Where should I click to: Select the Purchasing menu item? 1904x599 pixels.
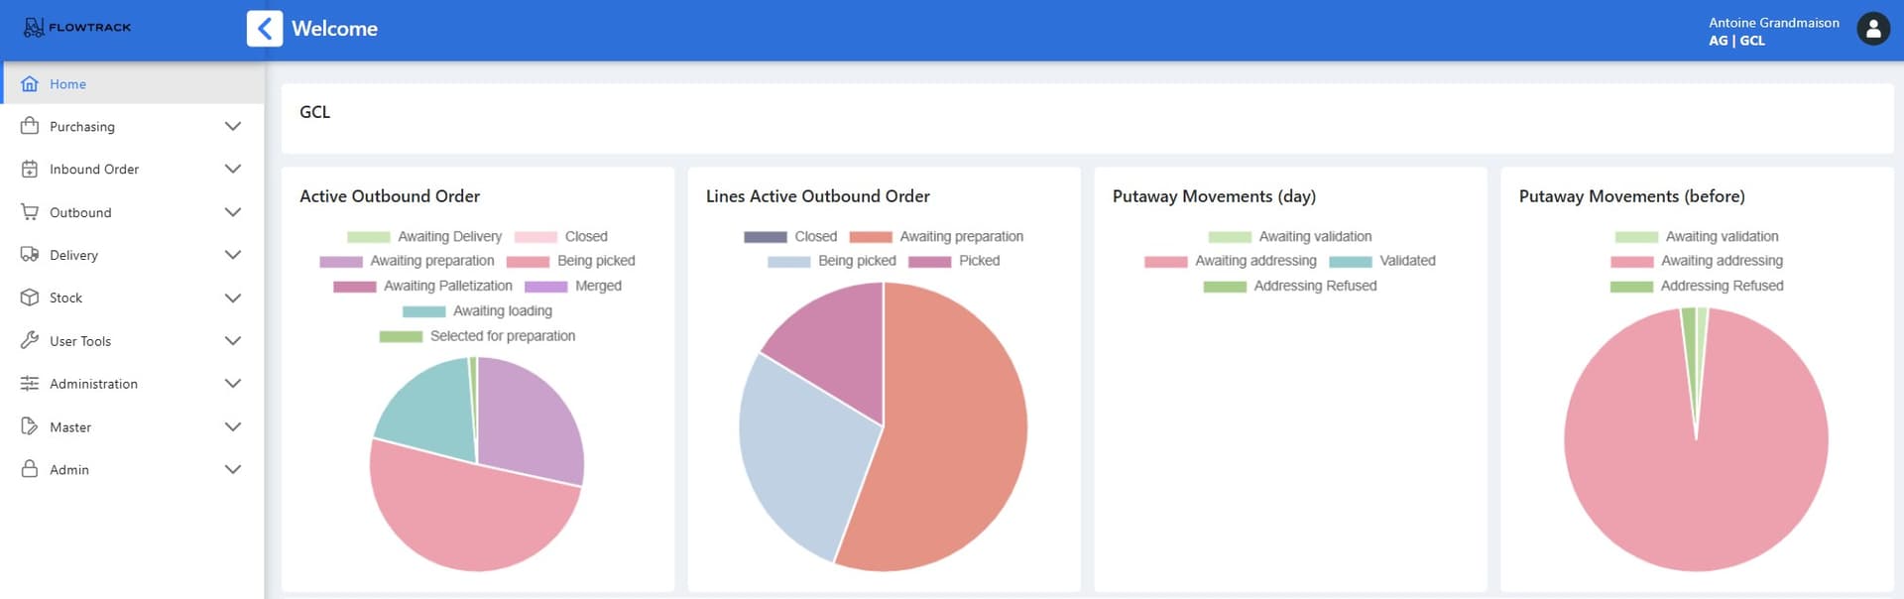pos(82,127)
